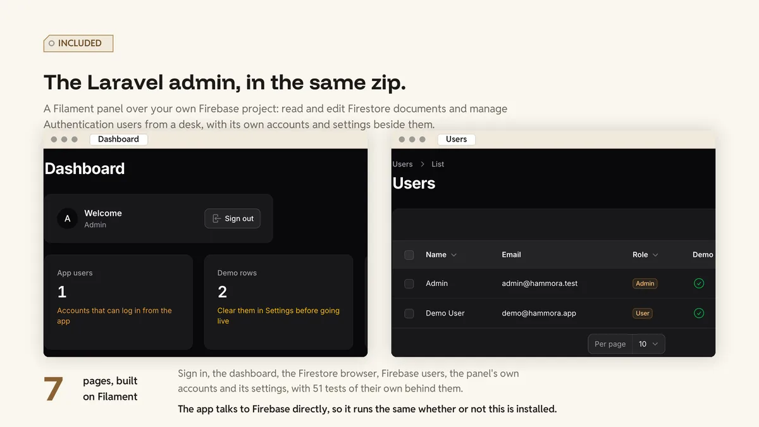The image size is (759, 427).
Task: Click the sign-out arrow icon
Action: (216, 218)
